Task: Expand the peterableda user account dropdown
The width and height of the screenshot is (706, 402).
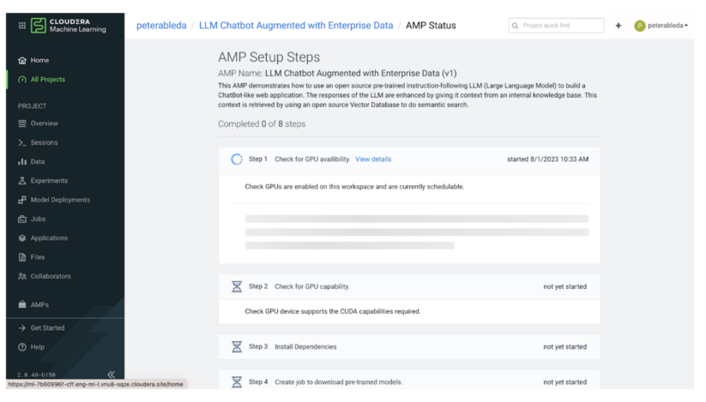Action: click(662, 26)
